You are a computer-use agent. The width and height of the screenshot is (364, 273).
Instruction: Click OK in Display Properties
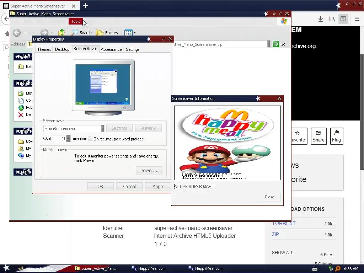[100, 186]
